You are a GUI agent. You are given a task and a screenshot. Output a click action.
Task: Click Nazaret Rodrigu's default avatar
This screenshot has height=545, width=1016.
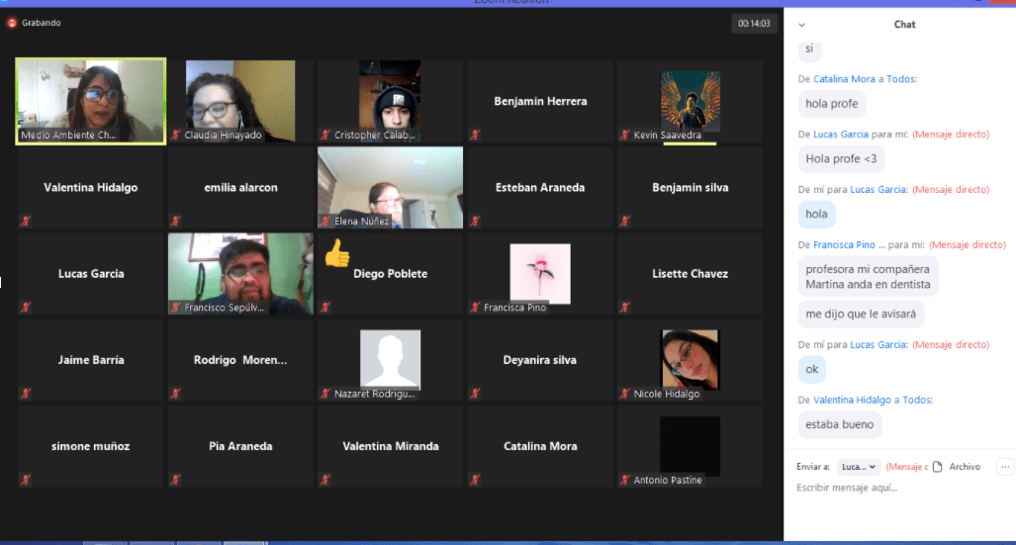[390, 359]
